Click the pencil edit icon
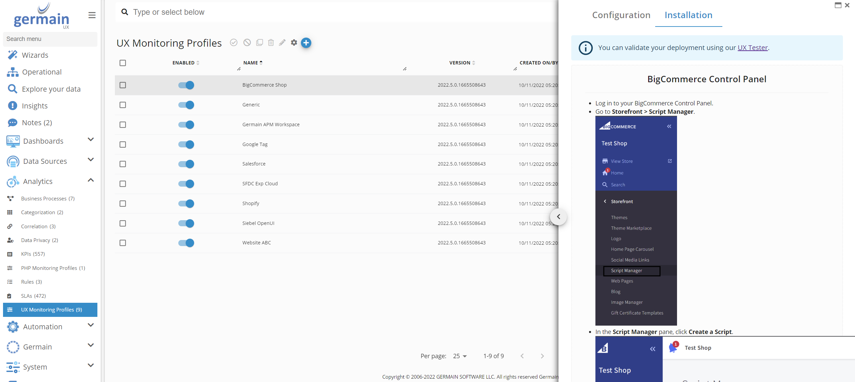855x382 pixels. [282, 43]
